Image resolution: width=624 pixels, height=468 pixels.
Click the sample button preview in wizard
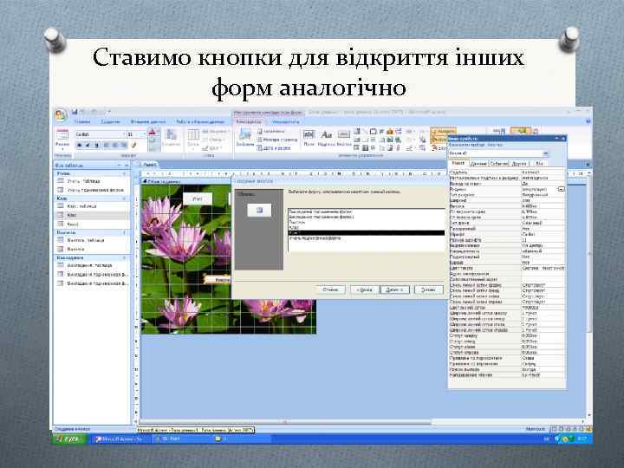(x=259, y=210)
